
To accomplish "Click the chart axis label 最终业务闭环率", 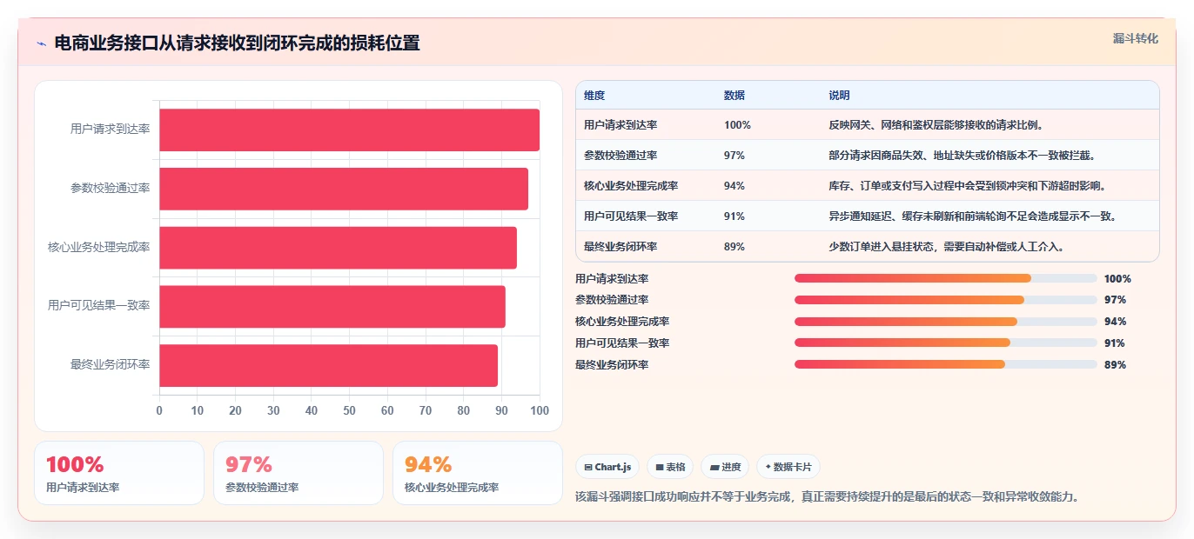I will coord(110,365).
